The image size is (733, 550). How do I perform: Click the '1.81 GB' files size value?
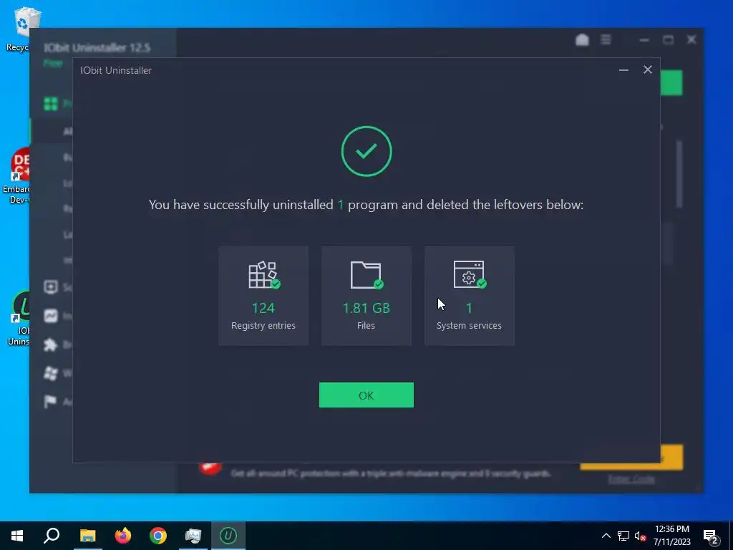(366, 308)
